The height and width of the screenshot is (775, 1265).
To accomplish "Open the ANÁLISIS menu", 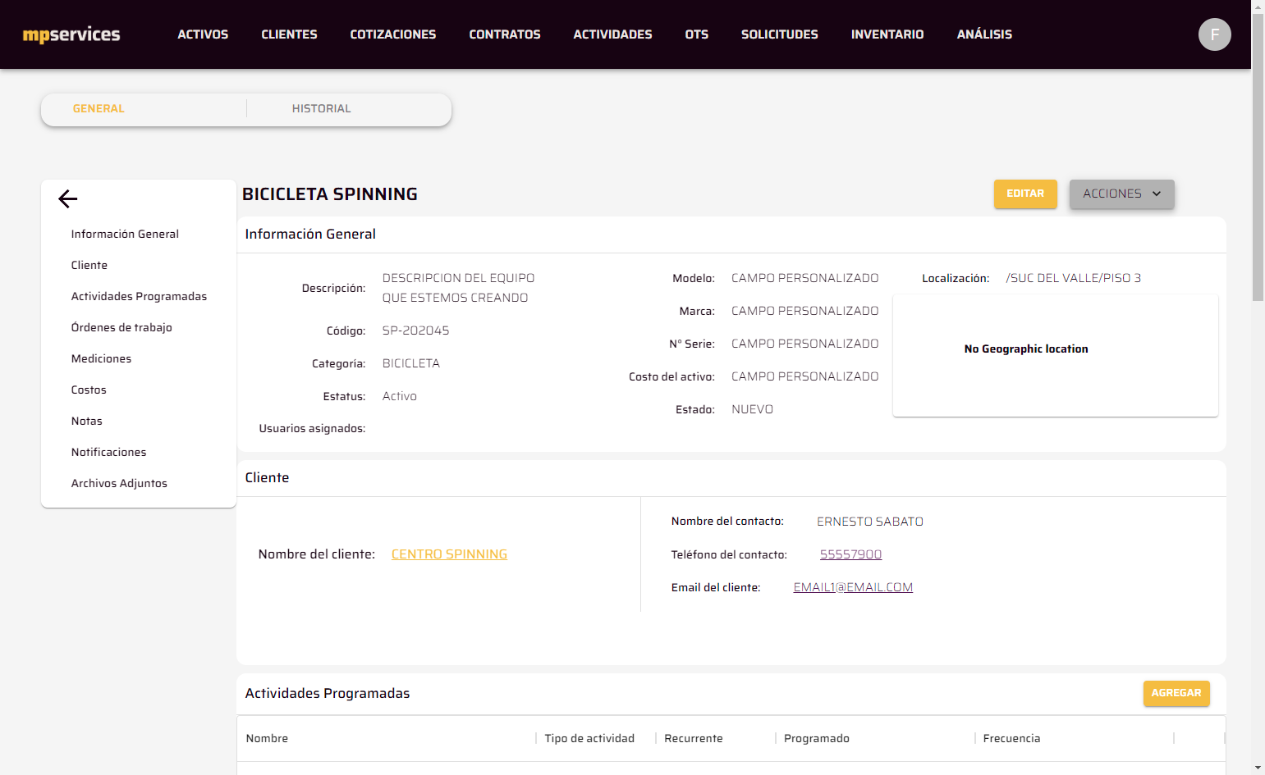I will [x=984, y=34].
